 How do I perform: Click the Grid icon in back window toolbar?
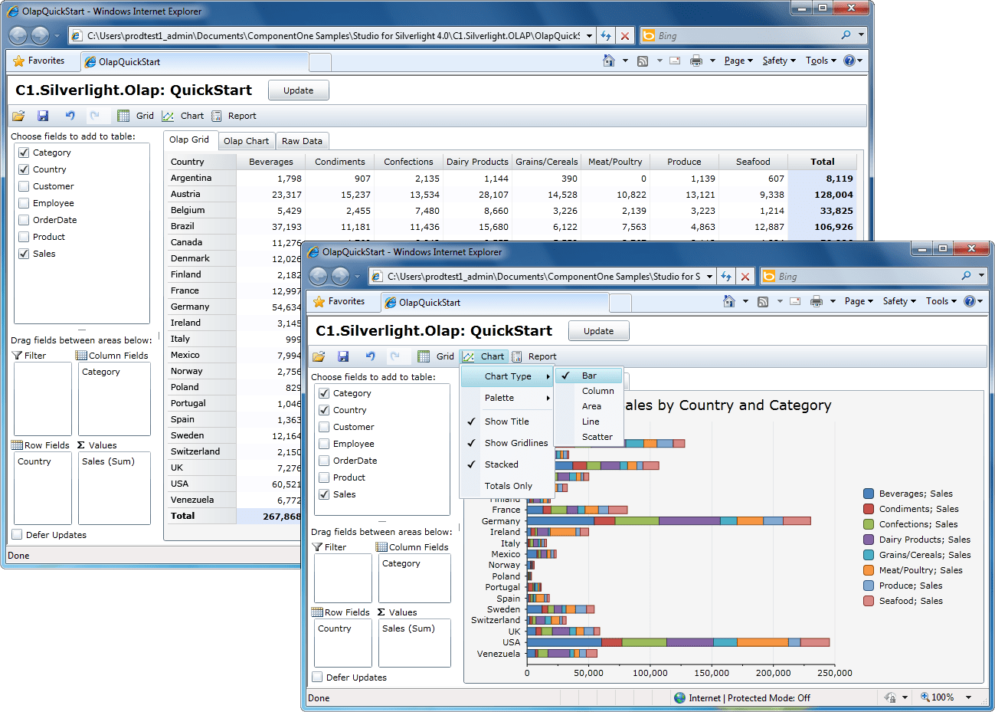point(123,116)
